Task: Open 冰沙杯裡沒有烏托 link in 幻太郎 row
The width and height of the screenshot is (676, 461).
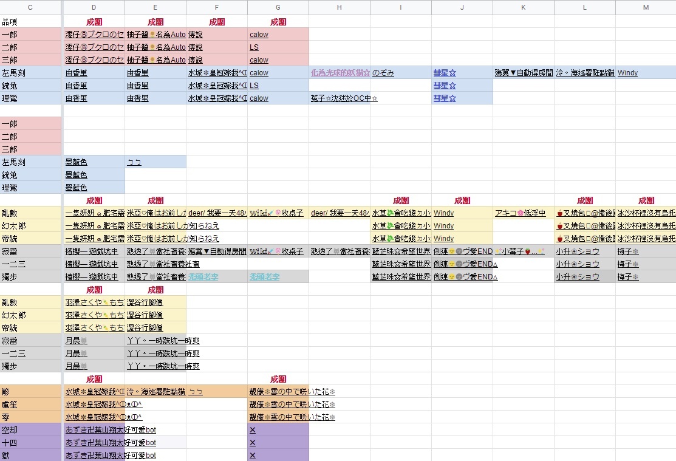Action: point(646,226)
